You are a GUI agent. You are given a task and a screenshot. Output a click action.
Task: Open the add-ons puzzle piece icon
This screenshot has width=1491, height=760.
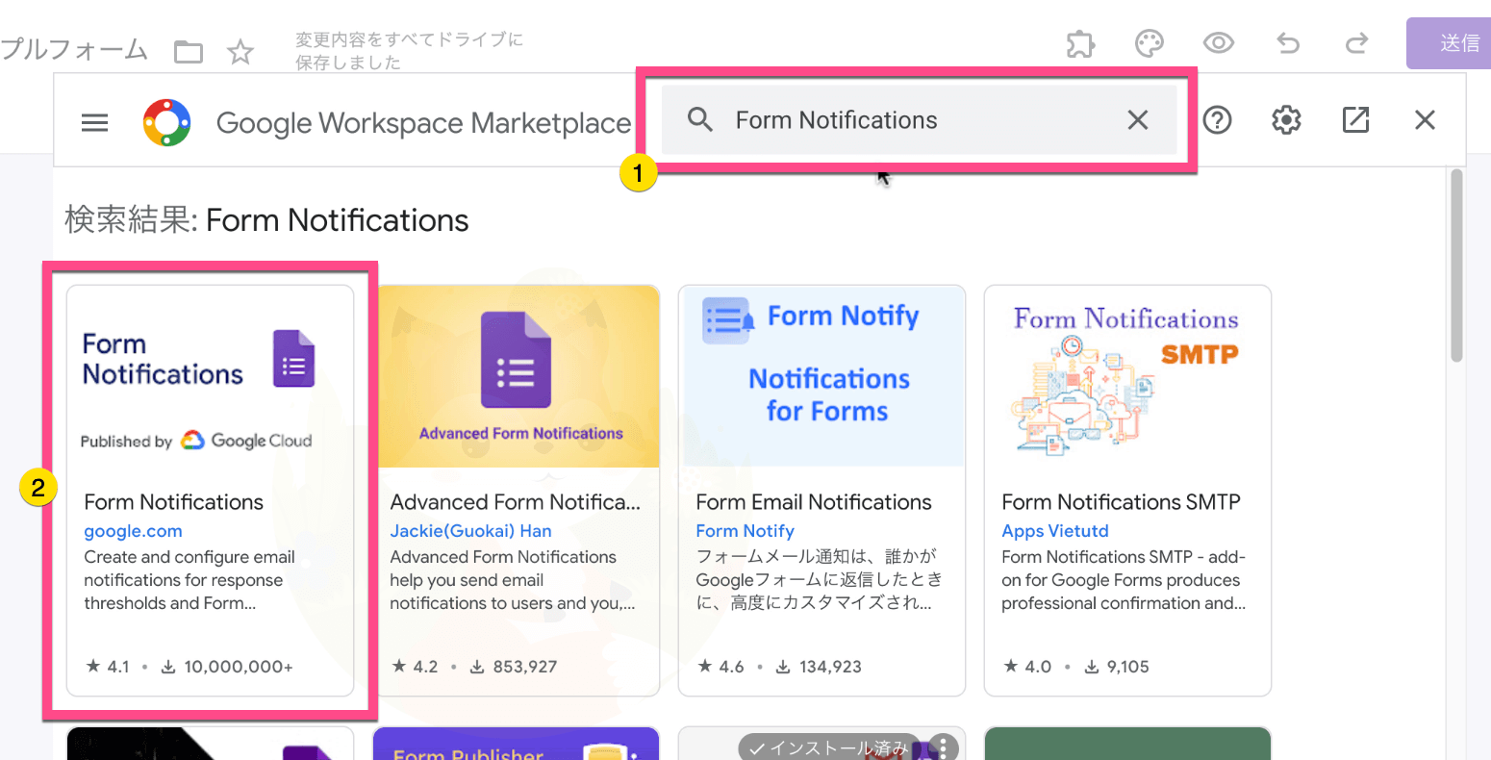click(1080, 43)
